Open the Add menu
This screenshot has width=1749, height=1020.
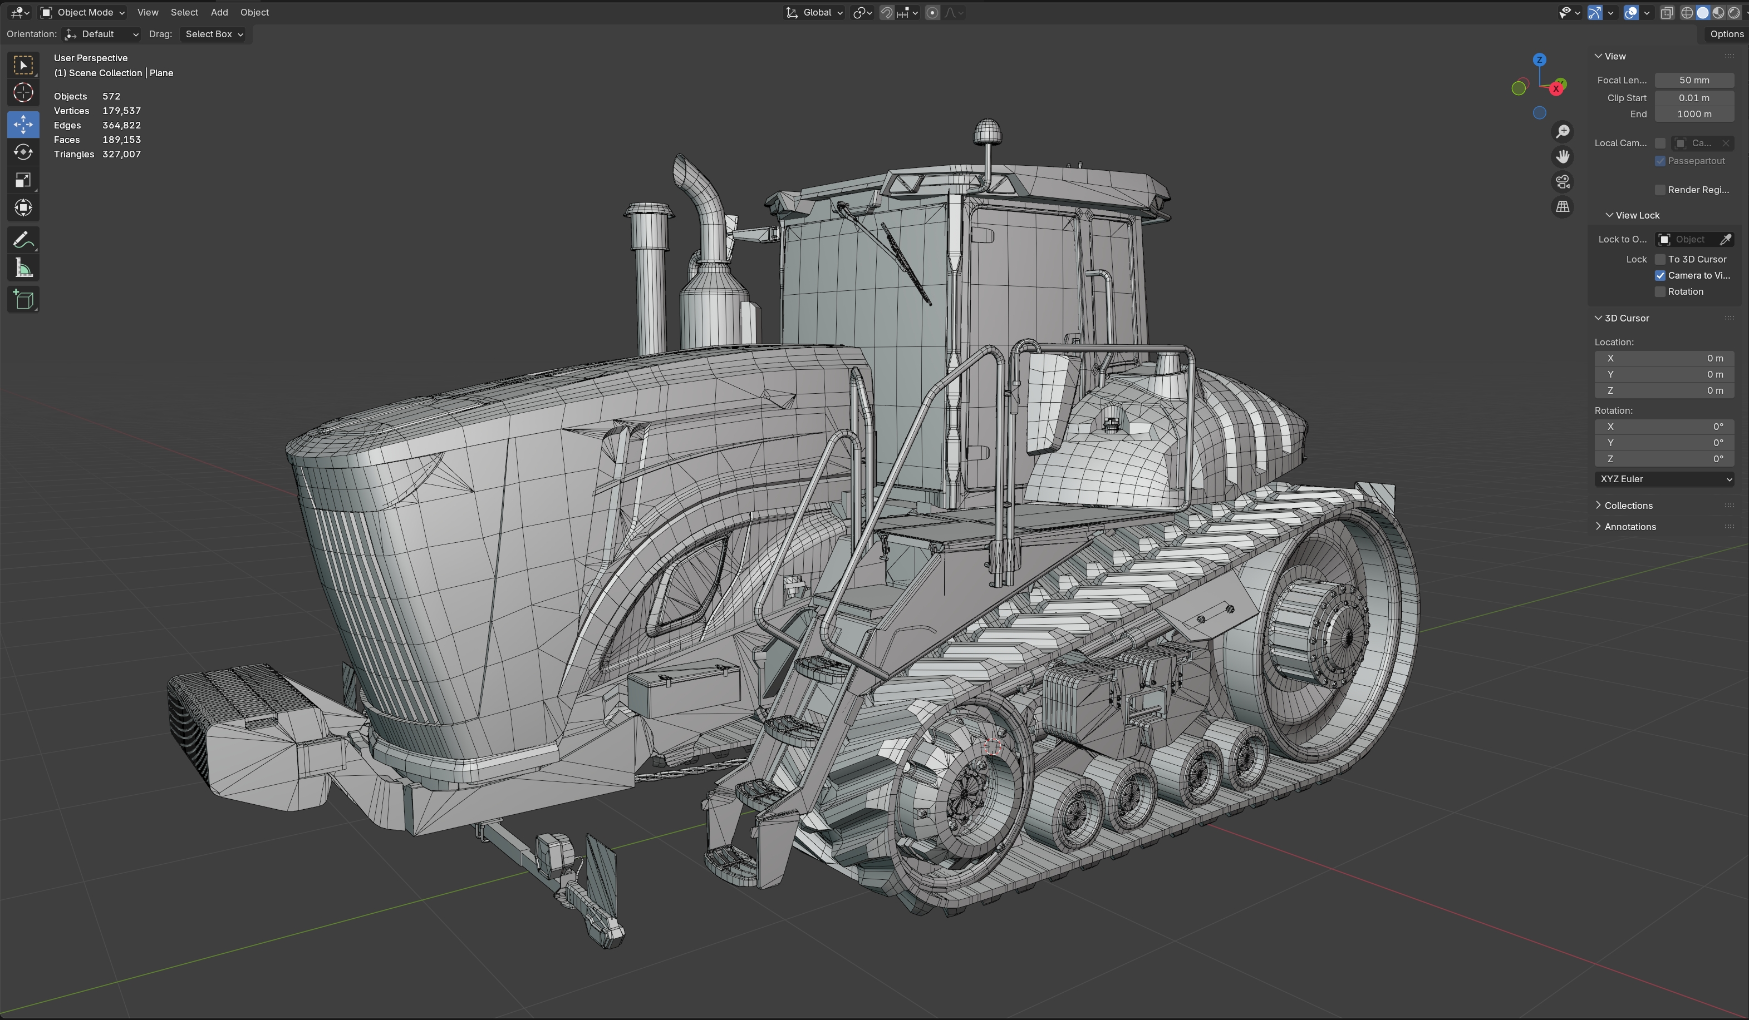219,12
